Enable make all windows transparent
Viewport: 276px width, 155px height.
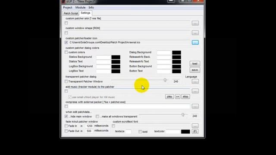point(97,116)
